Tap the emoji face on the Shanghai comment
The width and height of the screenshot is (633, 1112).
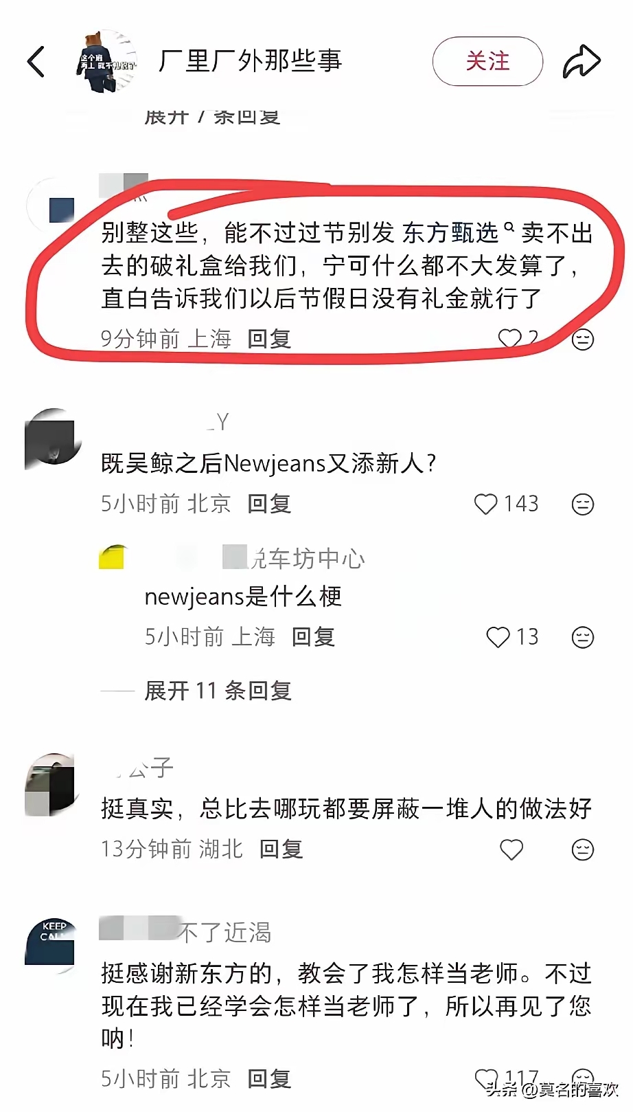click(583, 339)
